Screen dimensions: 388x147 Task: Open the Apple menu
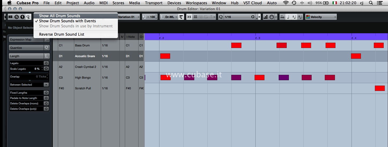(10, 3)
